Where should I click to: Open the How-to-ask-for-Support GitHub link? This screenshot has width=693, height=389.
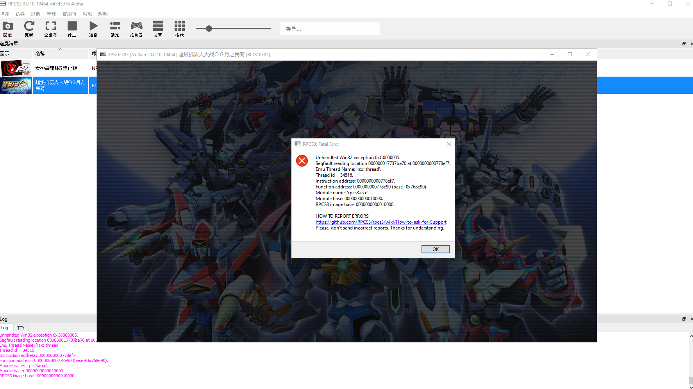coord(381,222)
